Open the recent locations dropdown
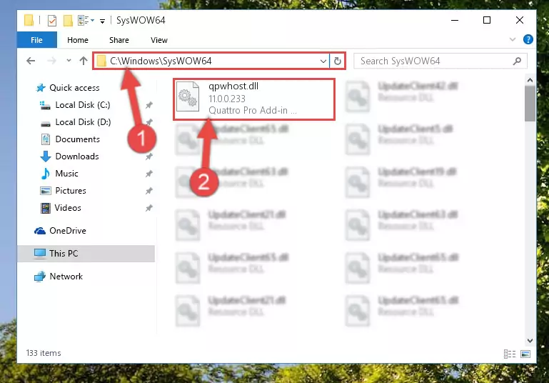This screenshot has height=383, width=549. point(69,61)
